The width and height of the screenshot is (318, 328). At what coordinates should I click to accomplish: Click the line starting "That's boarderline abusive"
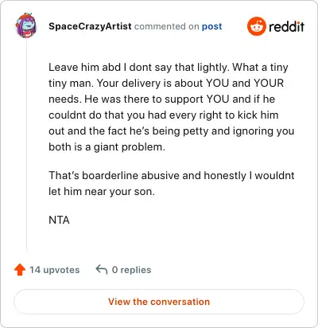coord(172,175)
